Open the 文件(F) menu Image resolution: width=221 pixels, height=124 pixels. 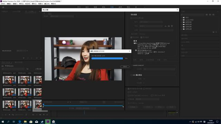pos(3,4)
